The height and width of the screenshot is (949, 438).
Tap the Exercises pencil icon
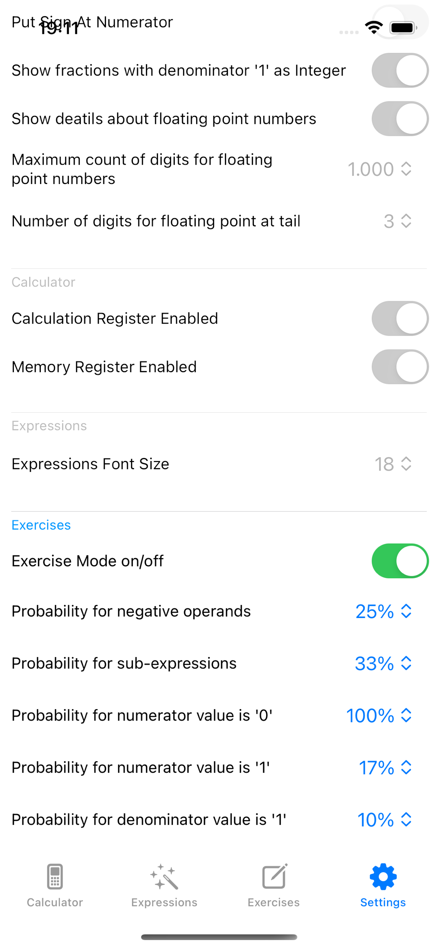274,876
